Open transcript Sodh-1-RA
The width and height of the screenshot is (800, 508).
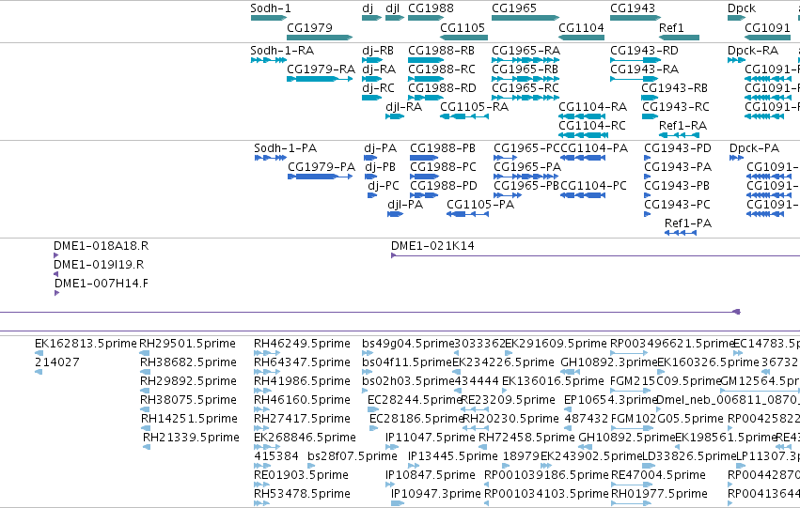pos(269,60)
